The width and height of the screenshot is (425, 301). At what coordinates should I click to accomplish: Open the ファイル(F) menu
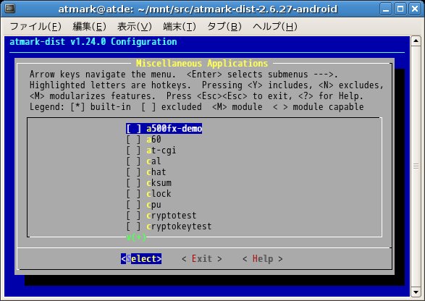click(35, 27)
